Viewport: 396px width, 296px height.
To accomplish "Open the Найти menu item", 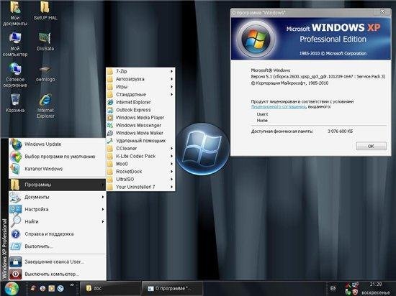I will [58, 222].
